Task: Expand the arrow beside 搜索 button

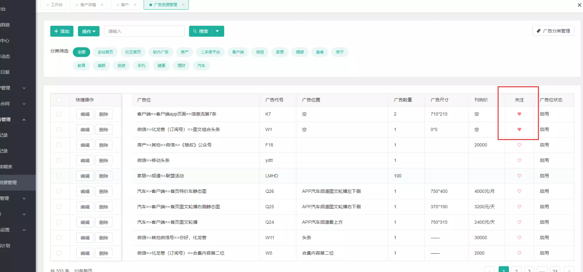Action: click(218, 31)
